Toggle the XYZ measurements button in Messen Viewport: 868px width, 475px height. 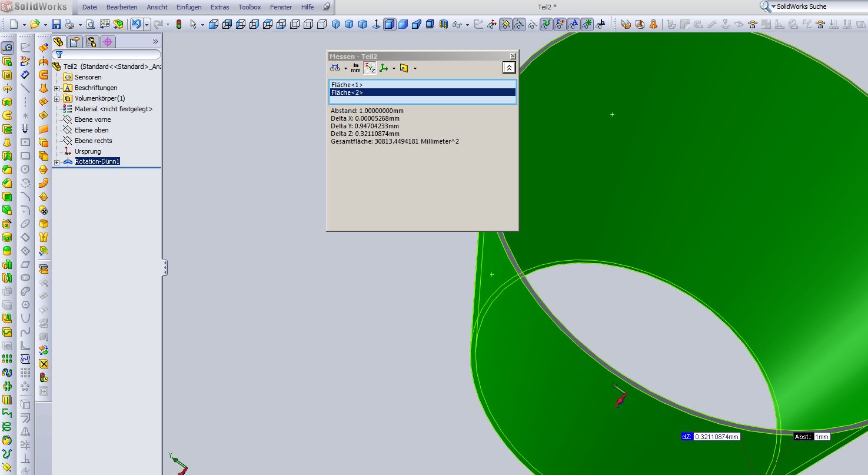click(370, 68)
